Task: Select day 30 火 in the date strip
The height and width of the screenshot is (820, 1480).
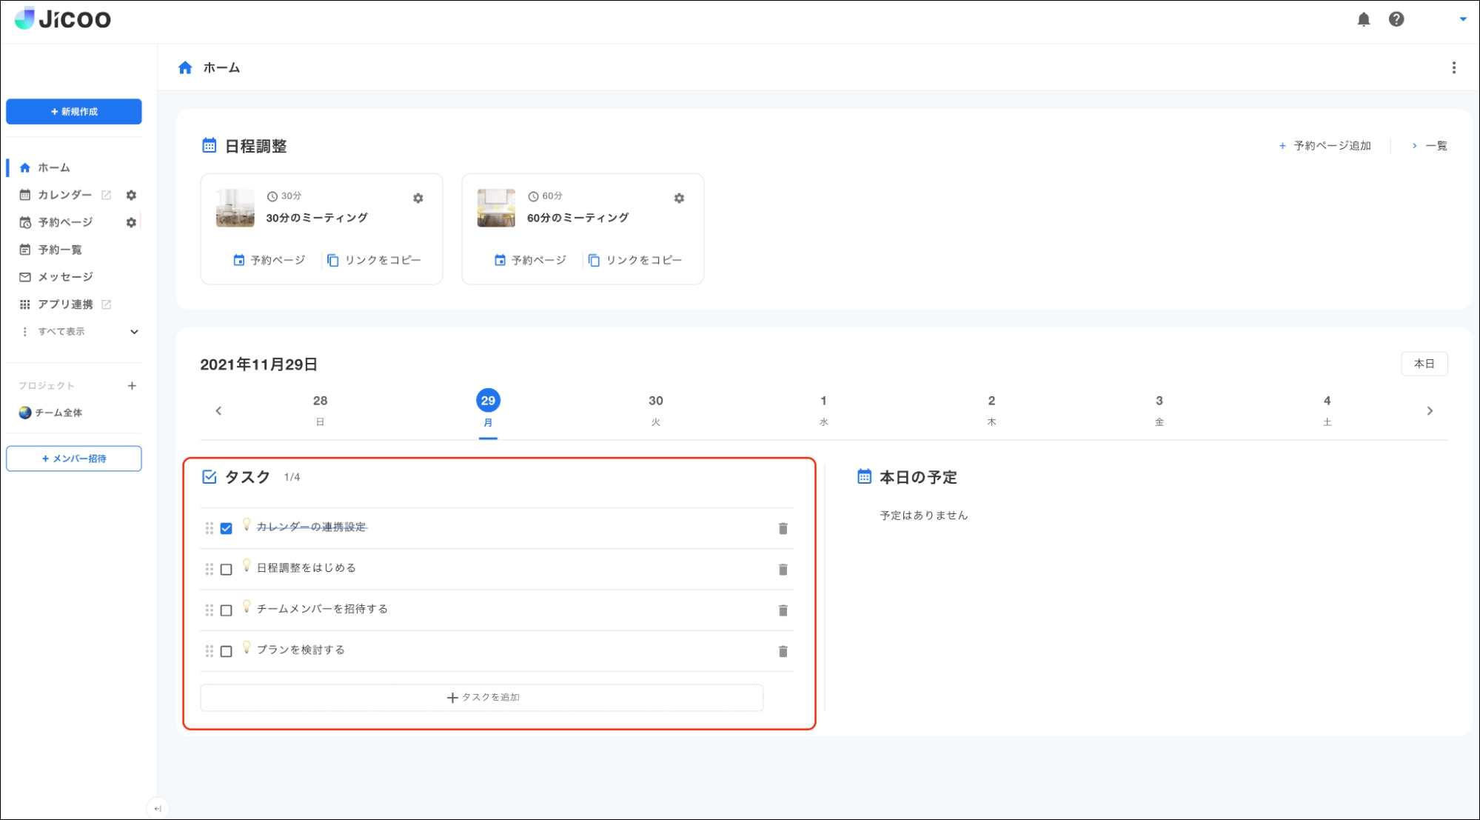Action: tap(655, 409)
